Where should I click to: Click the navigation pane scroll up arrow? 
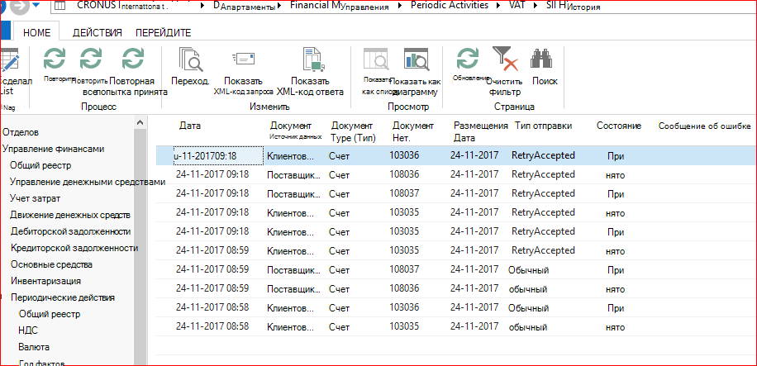(x=140, y=122)
